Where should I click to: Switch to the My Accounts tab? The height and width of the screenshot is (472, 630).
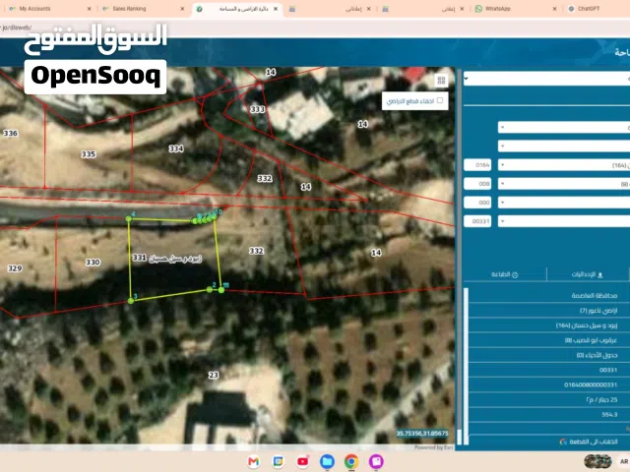point(50,9)
